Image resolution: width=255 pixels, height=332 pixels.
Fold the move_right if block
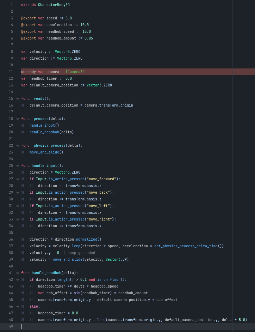(x=18, y=219)
